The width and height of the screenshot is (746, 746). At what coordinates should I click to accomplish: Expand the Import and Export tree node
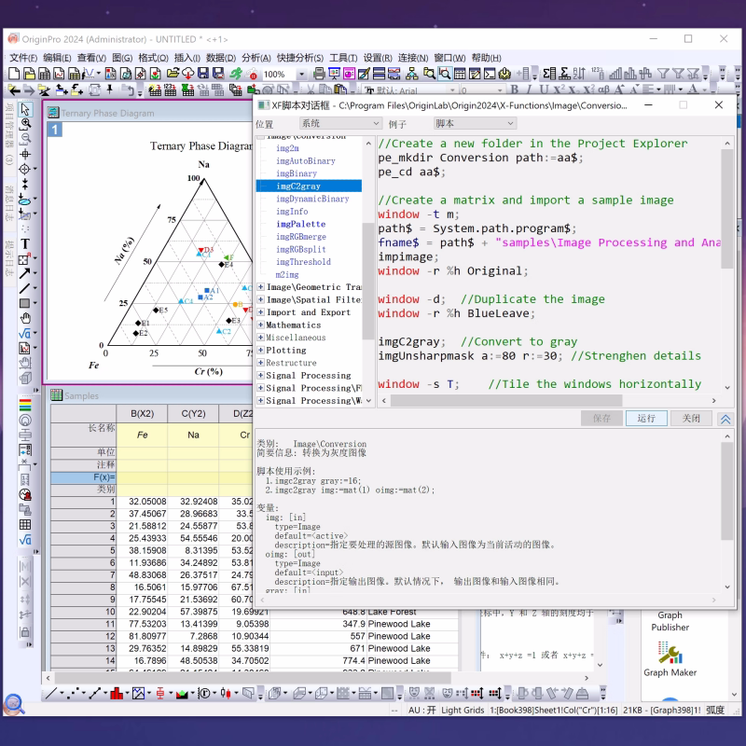point(260,312)
